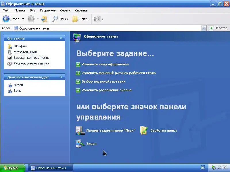Click the 20:40 clock in tray

coord(222,168)
